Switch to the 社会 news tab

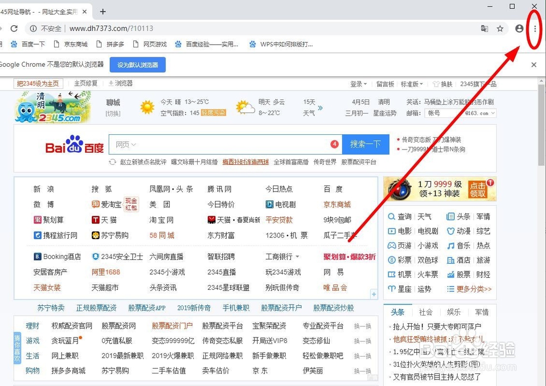pos(425,312)
